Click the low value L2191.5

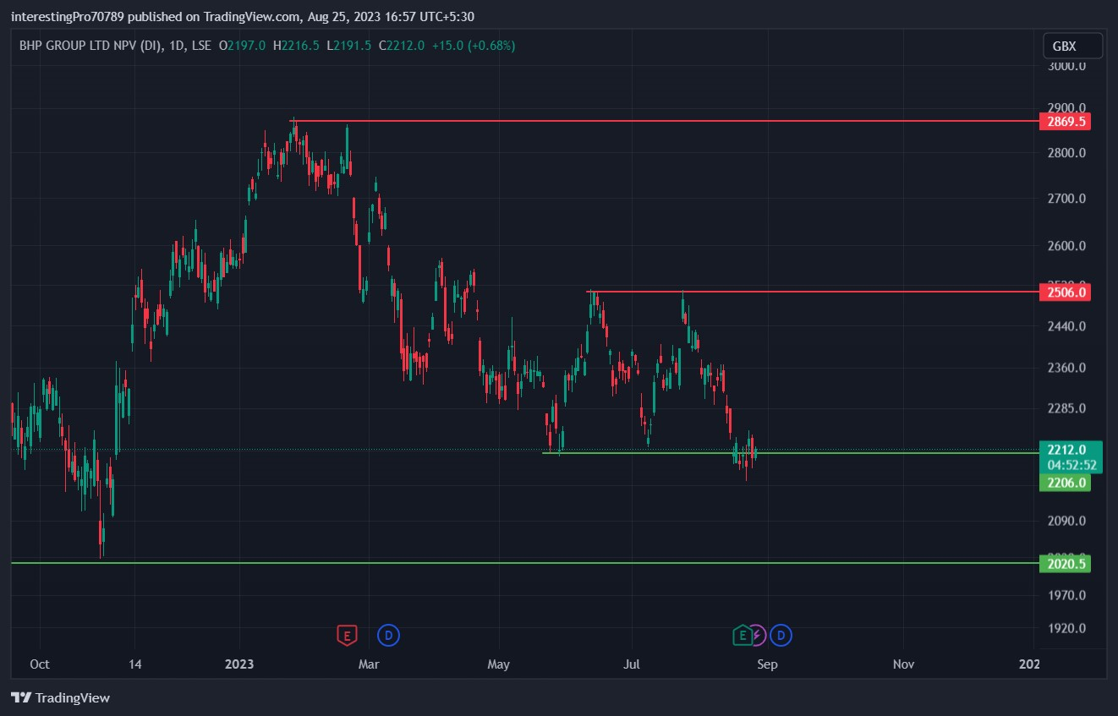tap(348, 46)
